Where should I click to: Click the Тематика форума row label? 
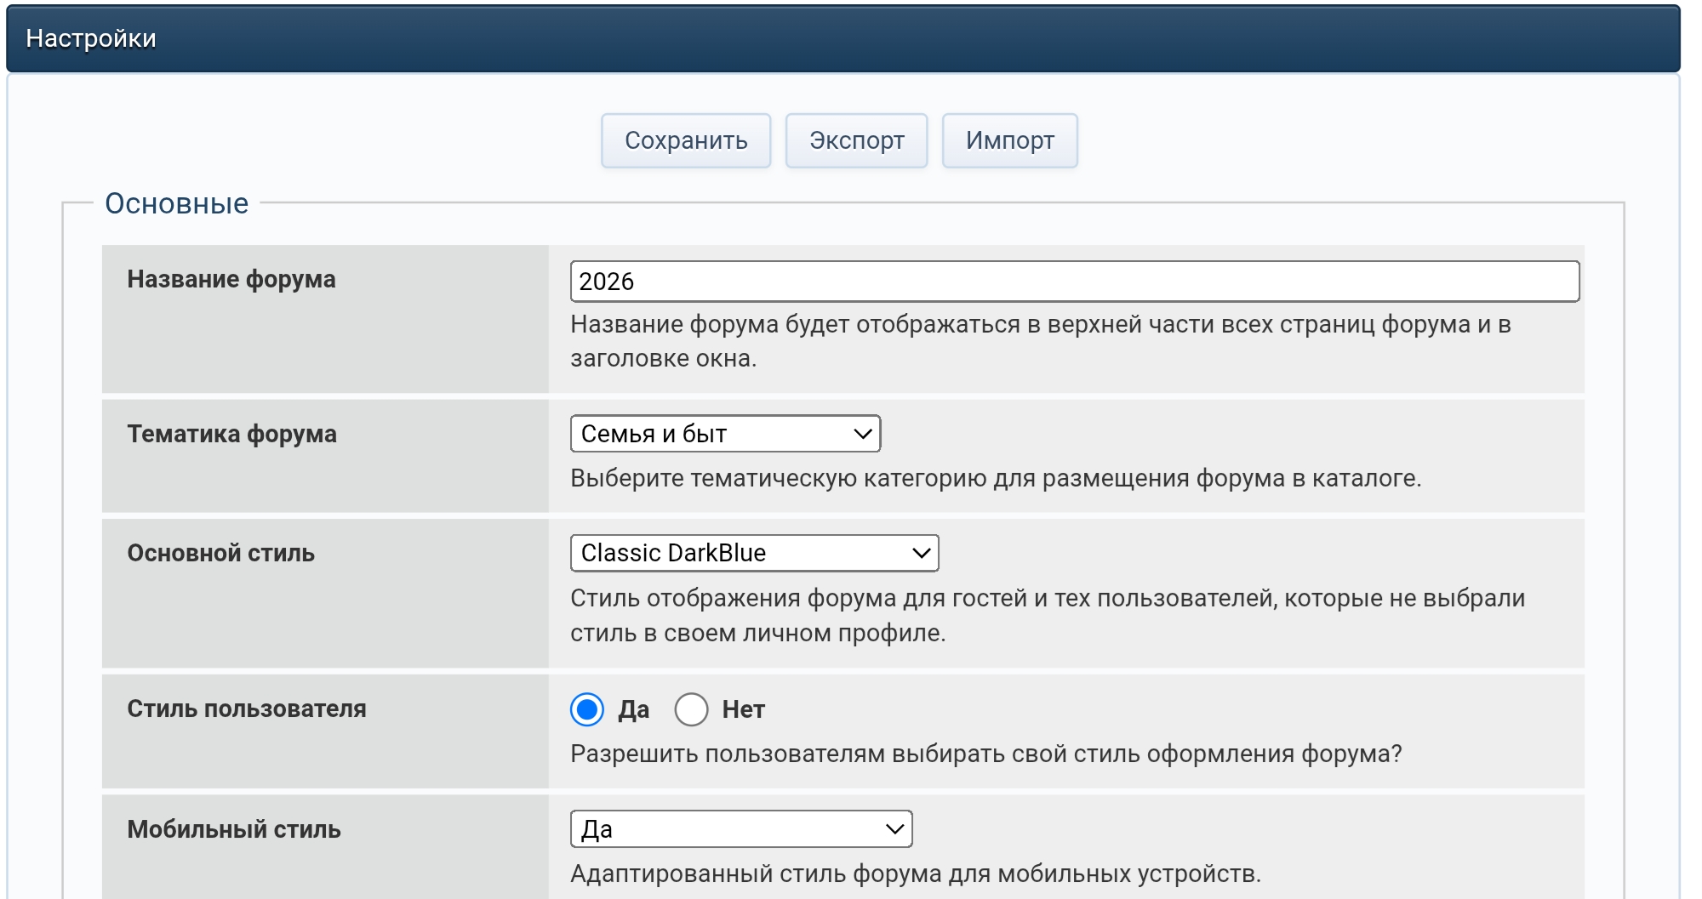[x=231, y=434]
